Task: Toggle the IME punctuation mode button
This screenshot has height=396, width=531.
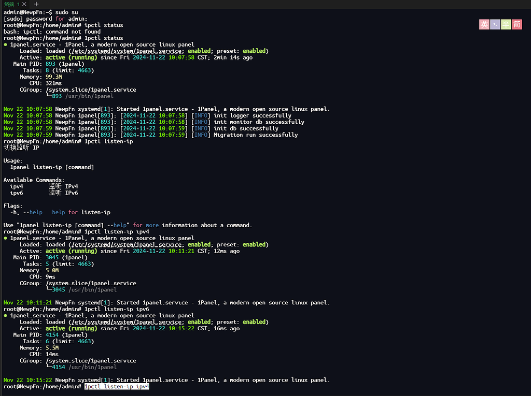Action: tap(495, 24)
